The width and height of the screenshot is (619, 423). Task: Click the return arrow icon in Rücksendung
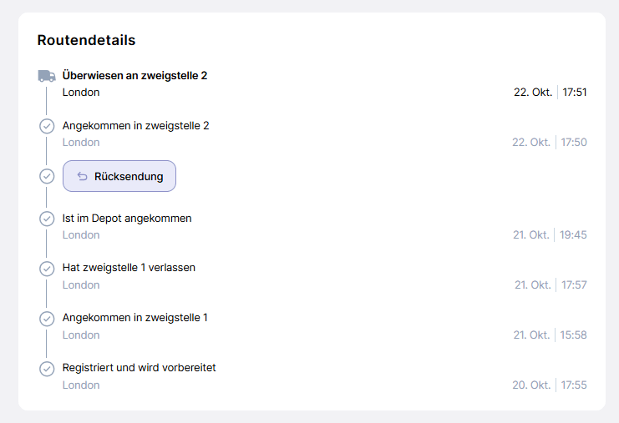point(82,176)
